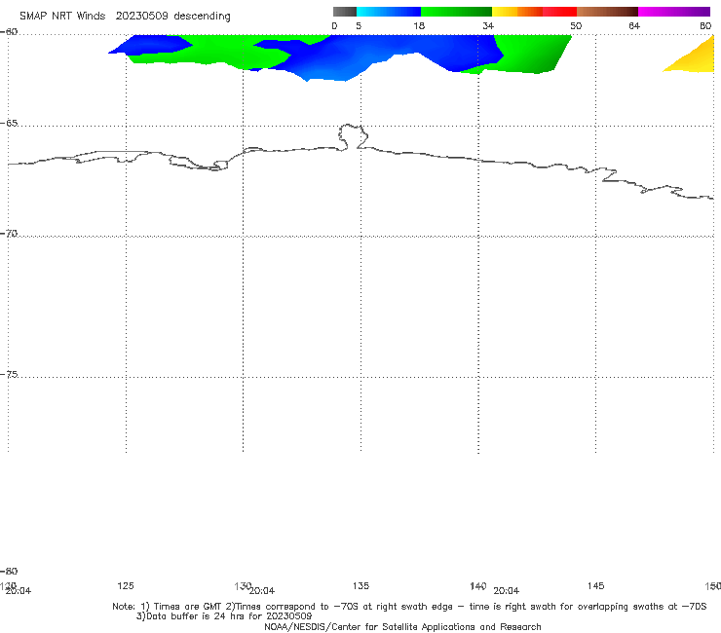Click the latitude label '-65'
This screenshot has height=633, width=721.
[x=9, y=124]
